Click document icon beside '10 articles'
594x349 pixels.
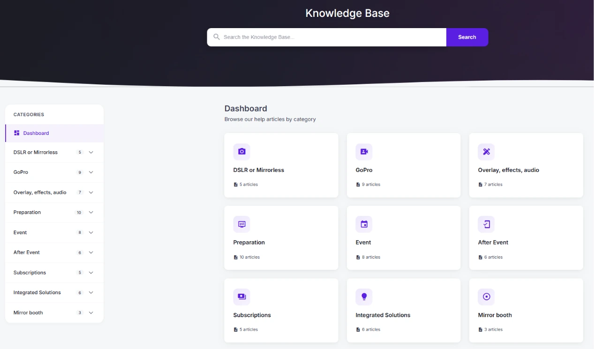236,257
